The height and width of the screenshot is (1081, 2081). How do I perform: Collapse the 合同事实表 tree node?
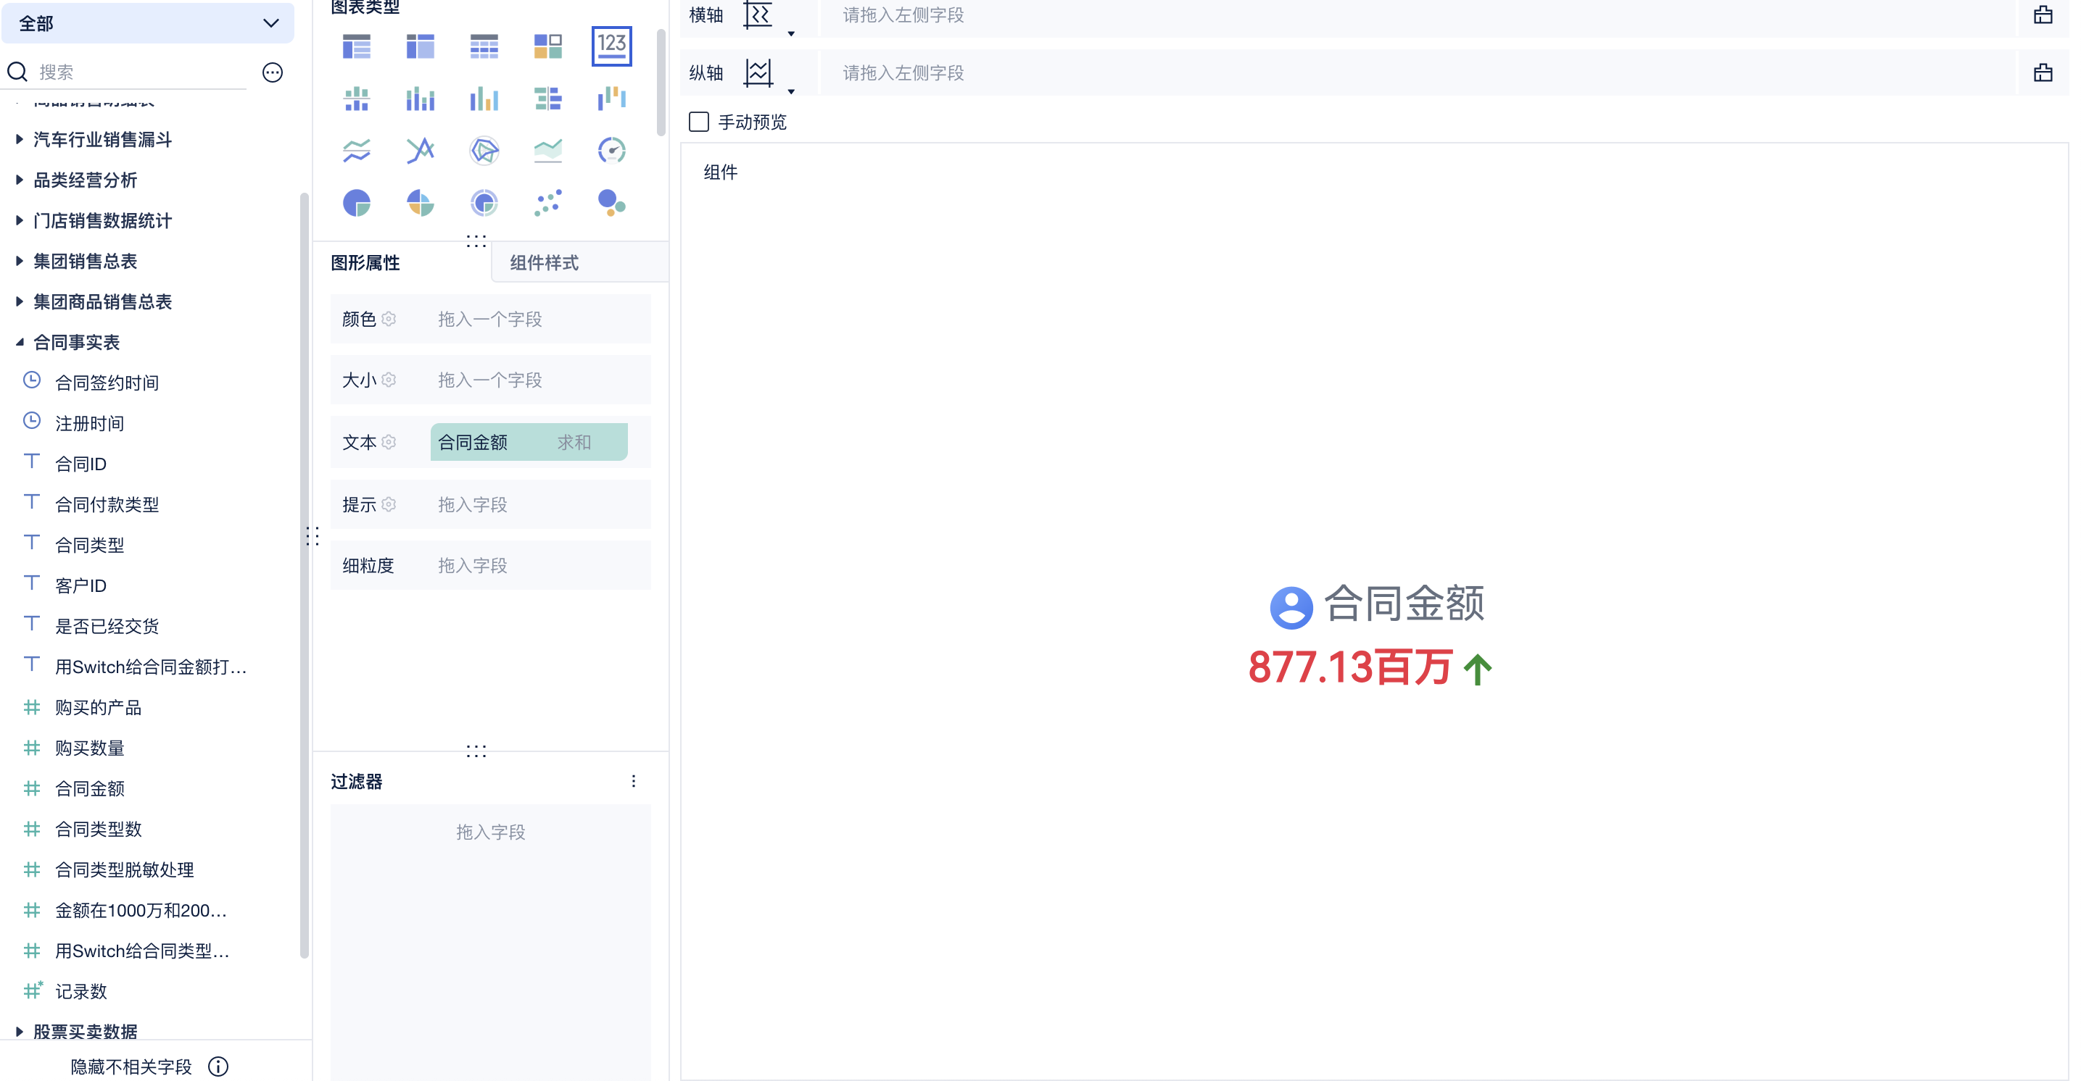click(20, 342)
